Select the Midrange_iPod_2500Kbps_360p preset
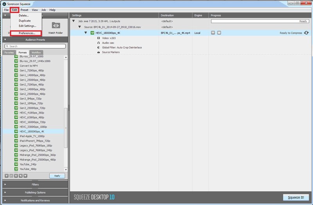 [33, 155]
